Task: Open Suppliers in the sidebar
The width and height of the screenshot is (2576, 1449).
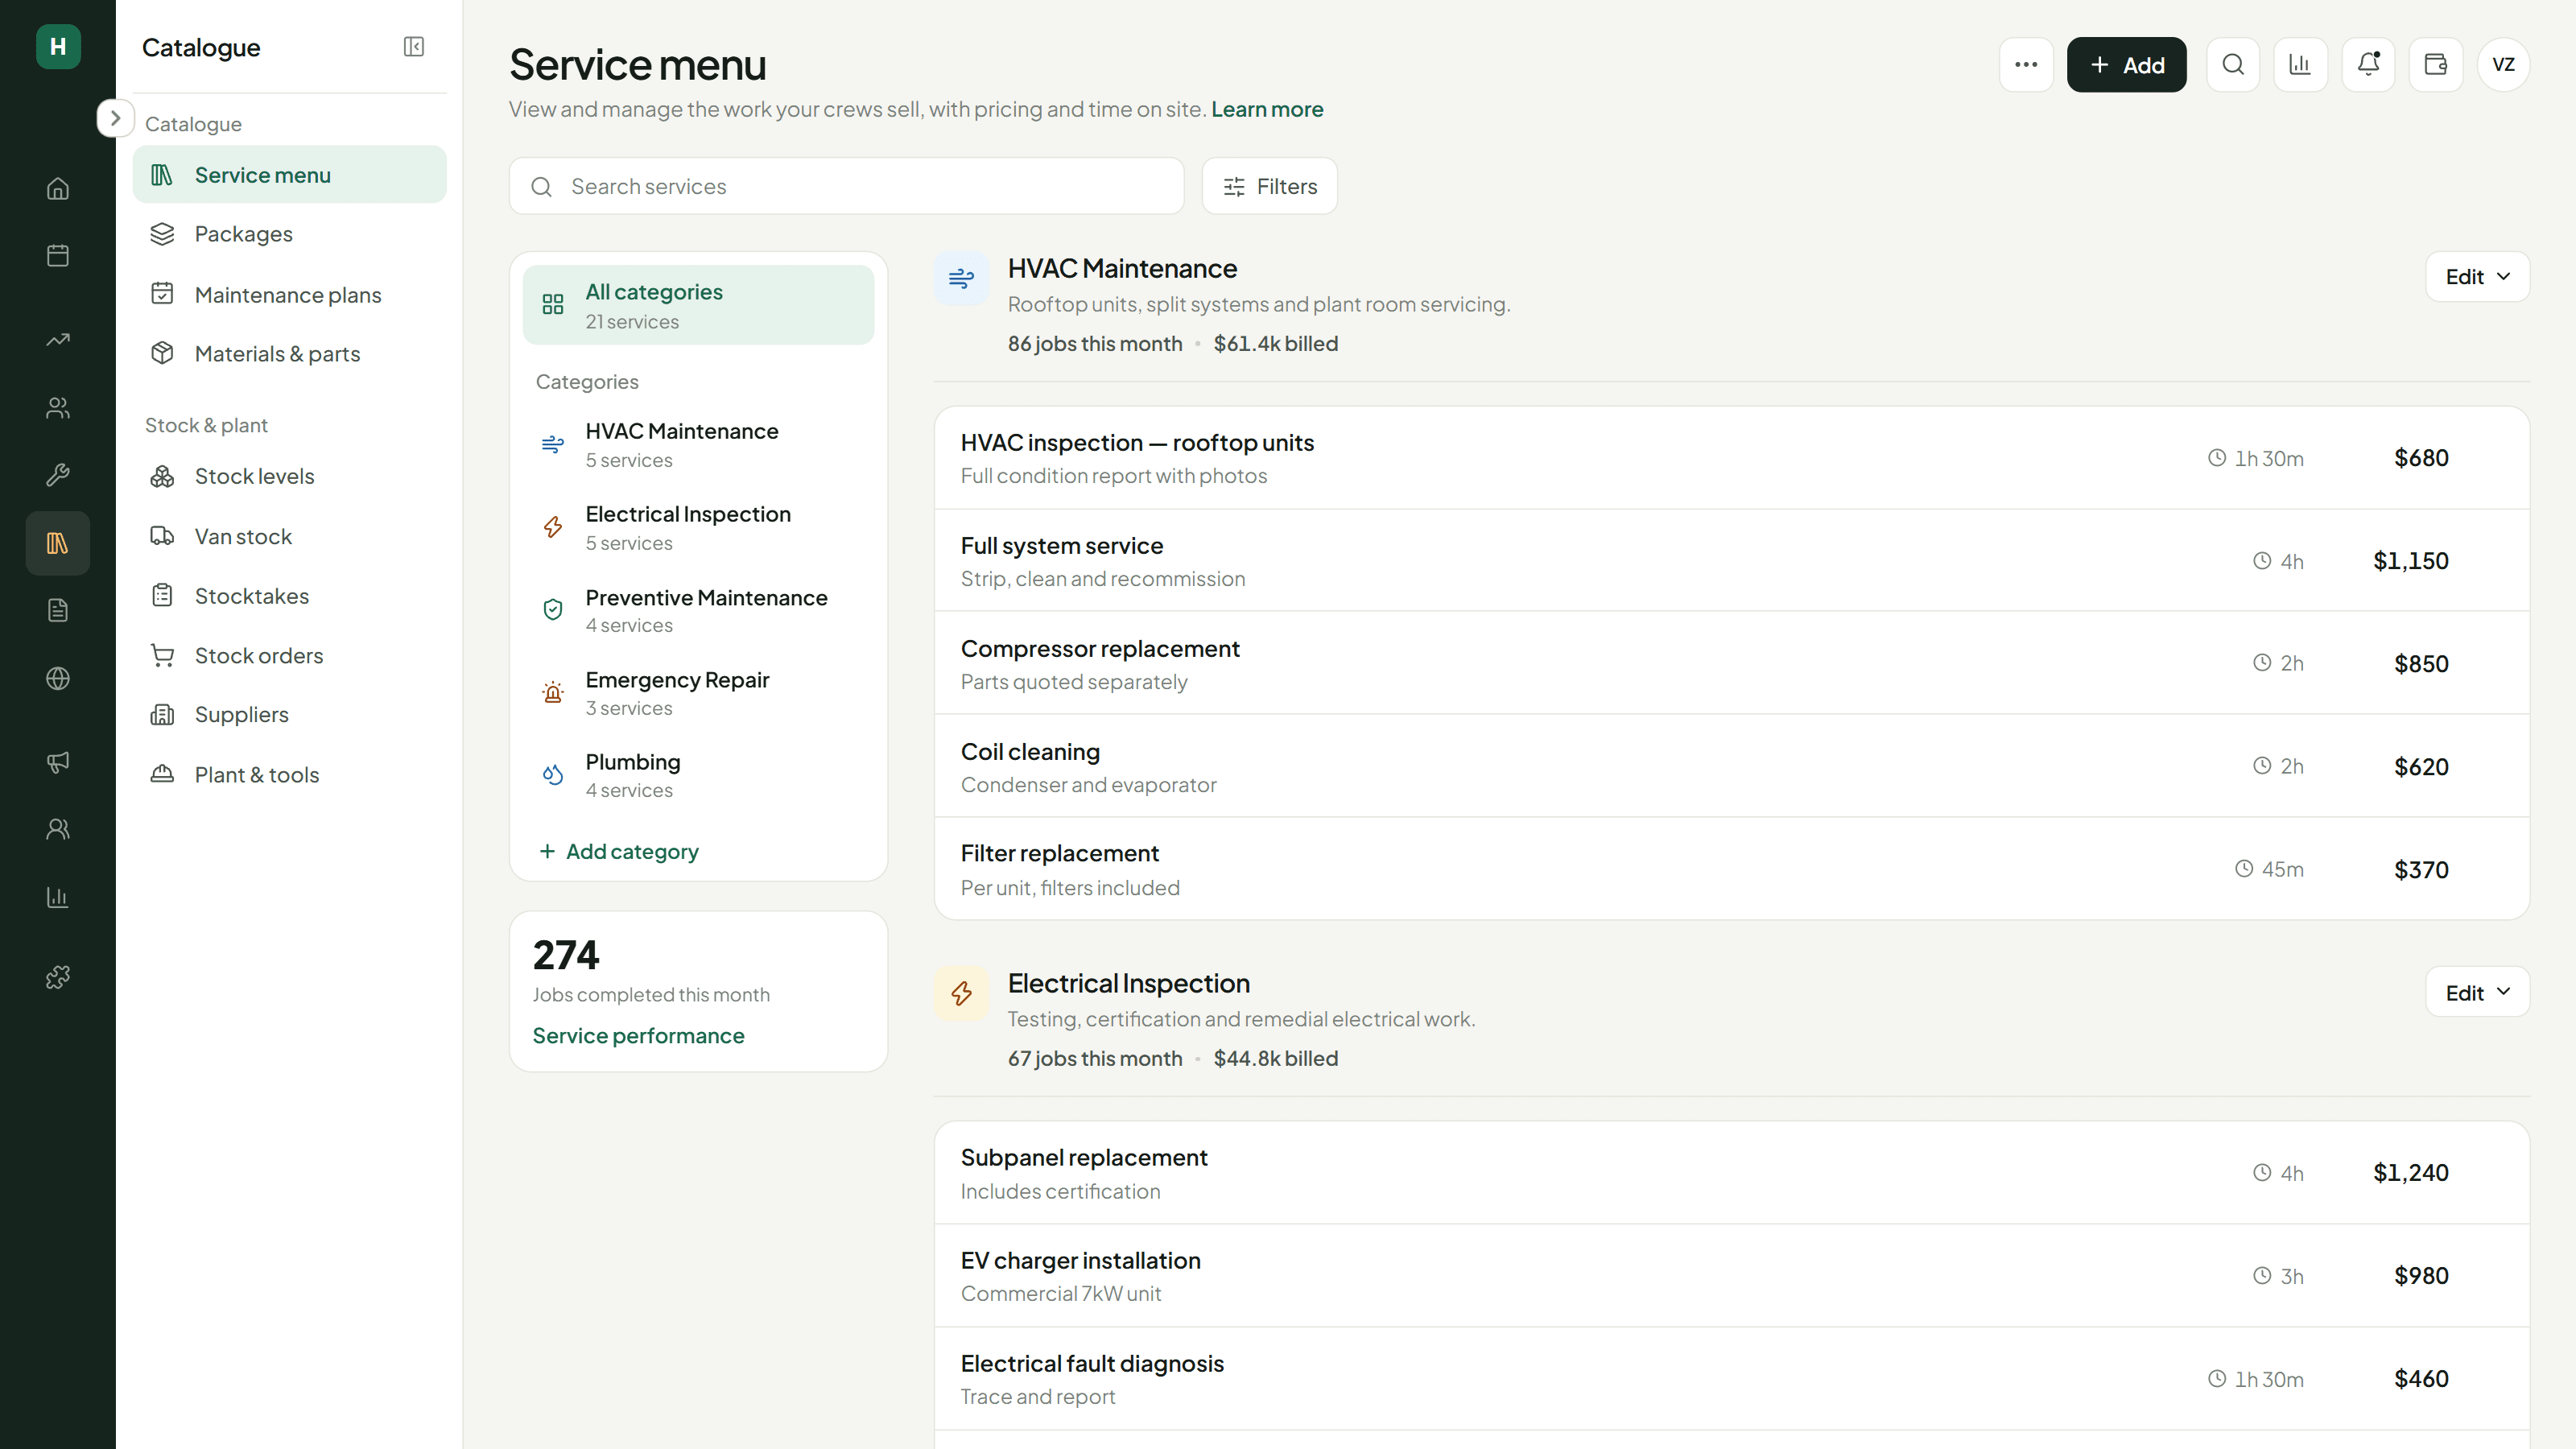Action: click(290, 714)
